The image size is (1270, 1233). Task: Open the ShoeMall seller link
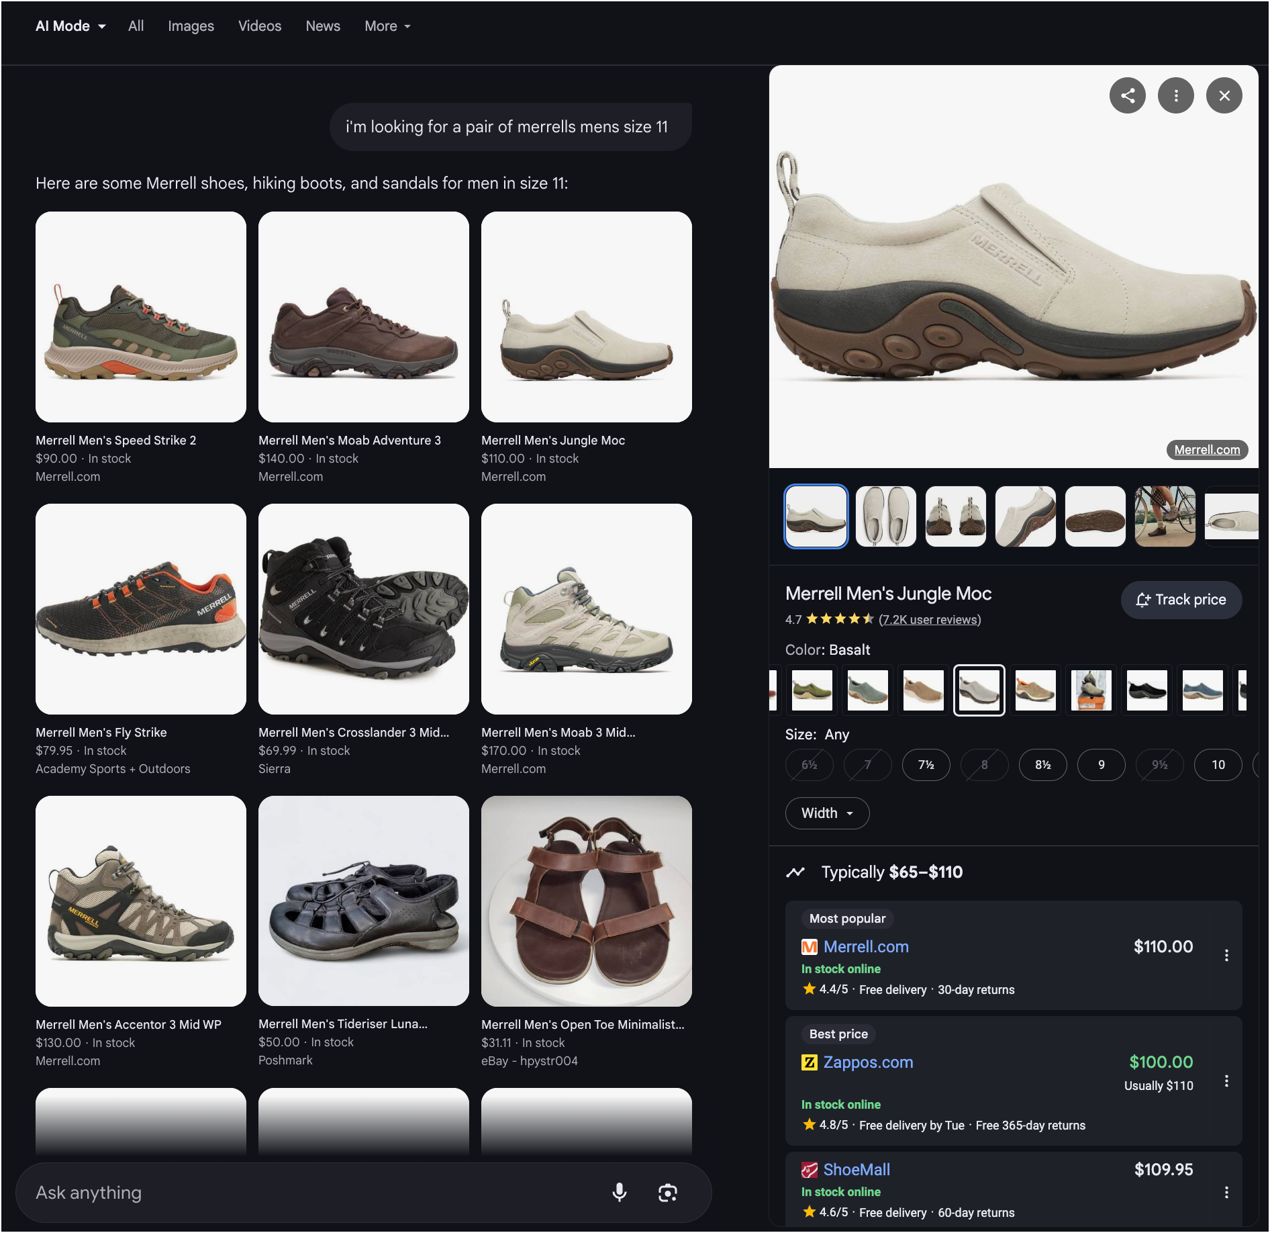[x=857, y=1170]
